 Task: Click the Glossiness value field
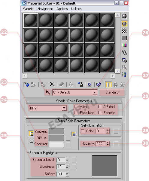point(61,167)
